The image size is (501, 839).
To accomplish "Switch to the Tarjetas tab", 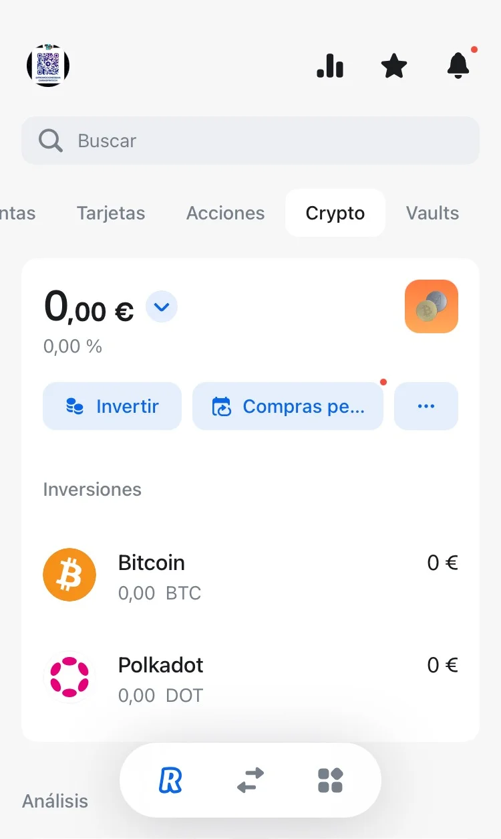I will point(111,213).
